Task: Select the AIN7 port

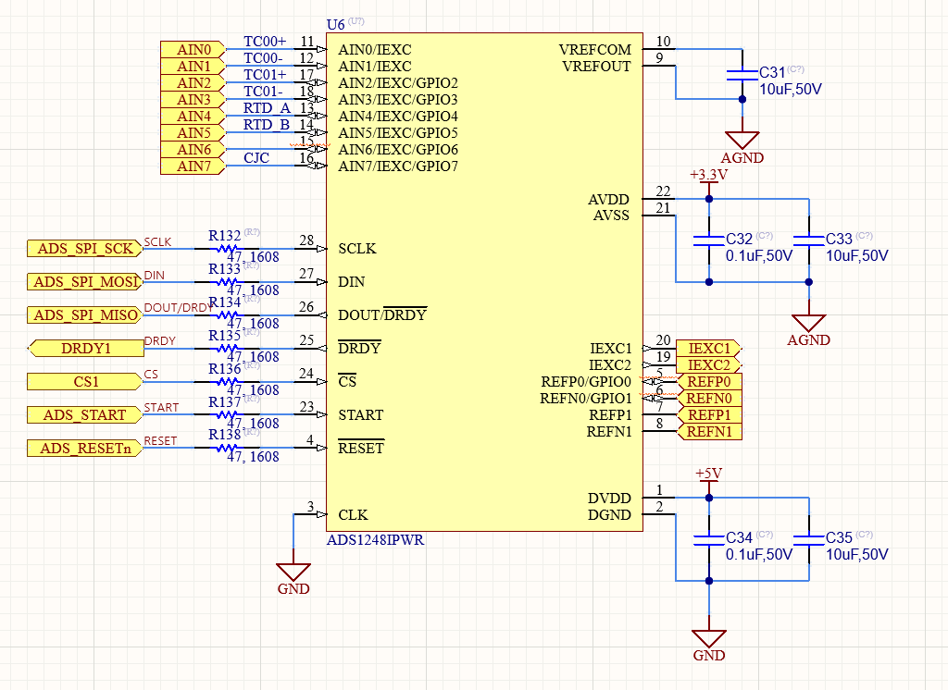Action: point(193,166)
